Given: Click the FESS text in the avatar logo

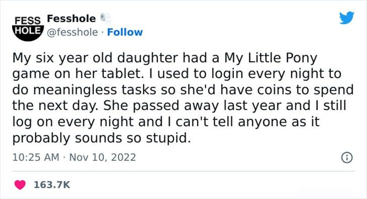Looking at the screenshot, I should [28, 21].
